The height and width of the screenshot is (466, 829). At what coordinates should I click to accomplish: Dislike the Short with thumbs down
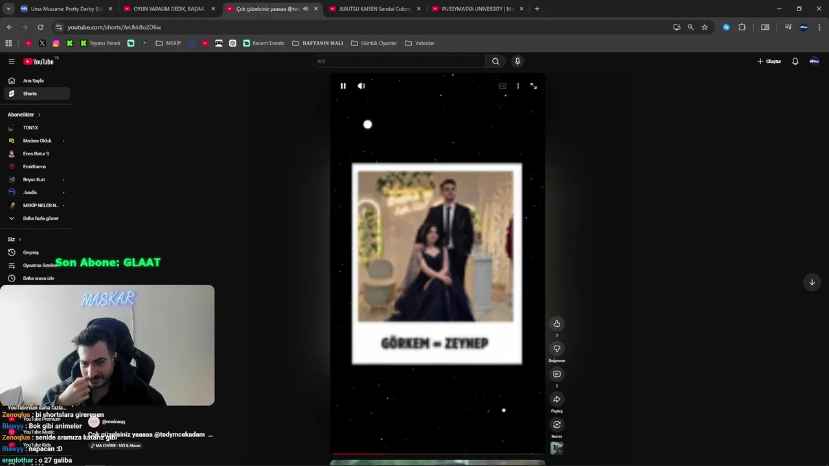point(556,349)
